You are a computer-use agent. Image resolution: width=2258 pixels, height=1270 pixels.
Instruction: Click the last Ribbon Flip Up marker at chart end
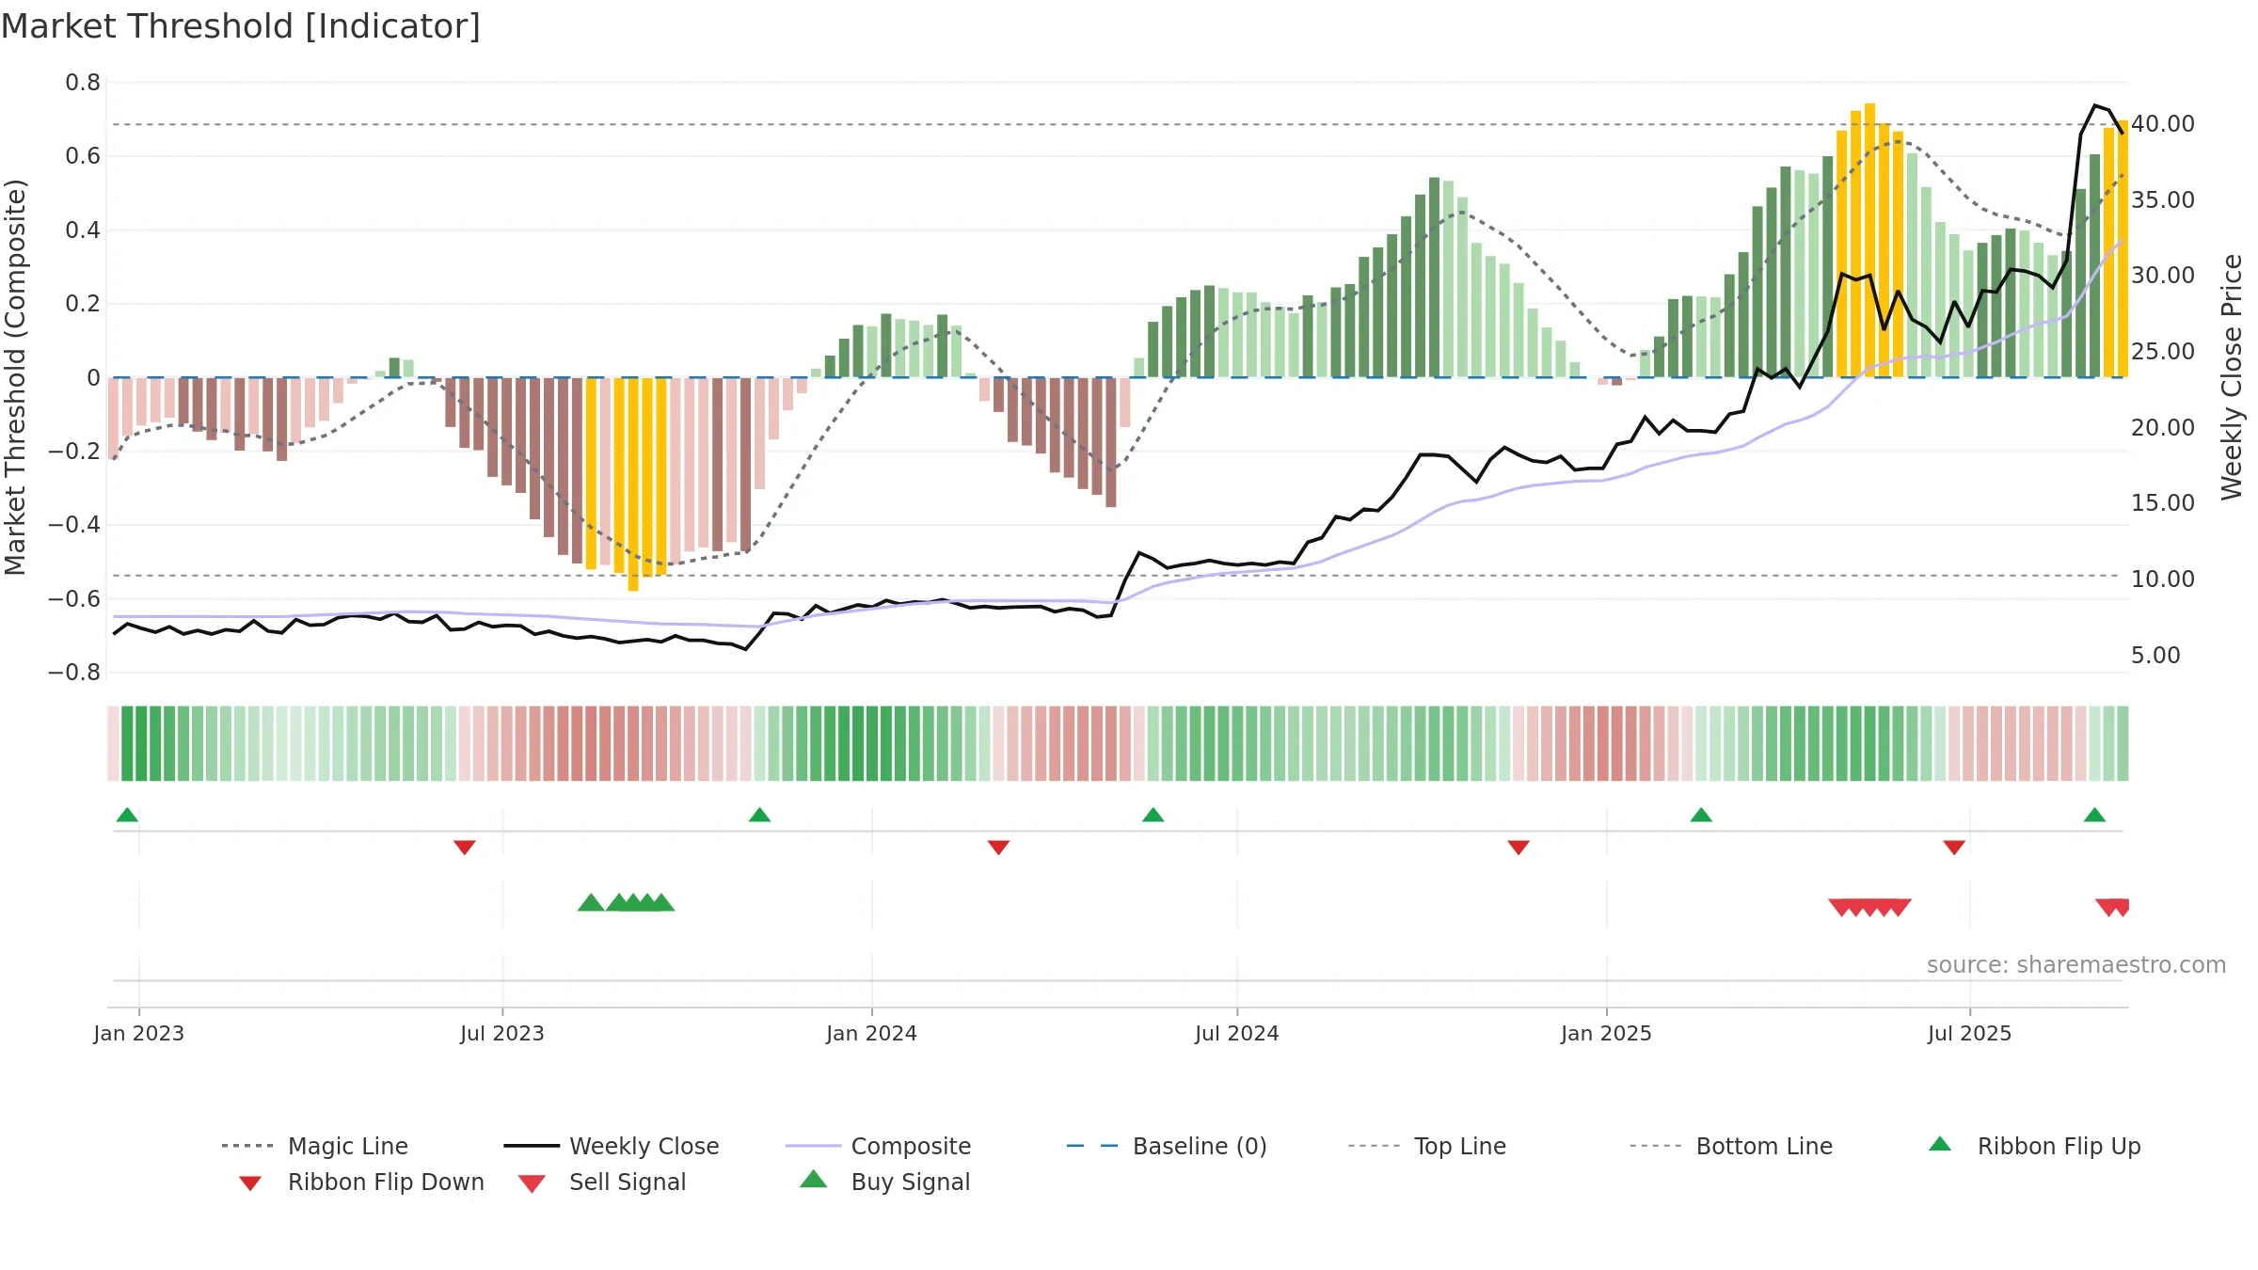[2094, 815]
